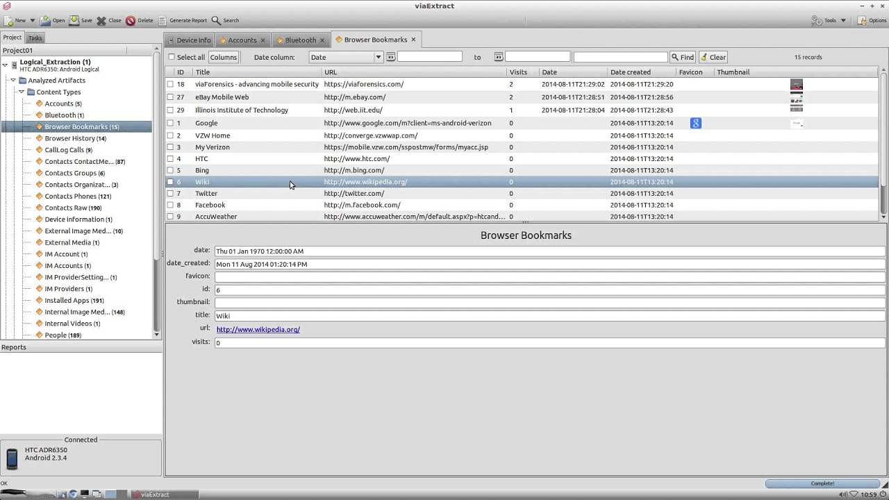Click the Search magnifier icon
Image resolution: width=889 pixels, height=500 pixels.
click(x=216, y=21)
